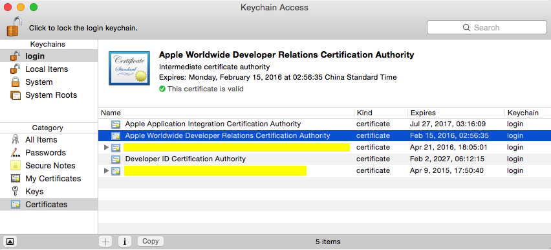Screen dimensions: 551x250
Task: Click certificate icon of Apr 21, 2016 row
Action: pyautogui.click(x=116, y=147)
